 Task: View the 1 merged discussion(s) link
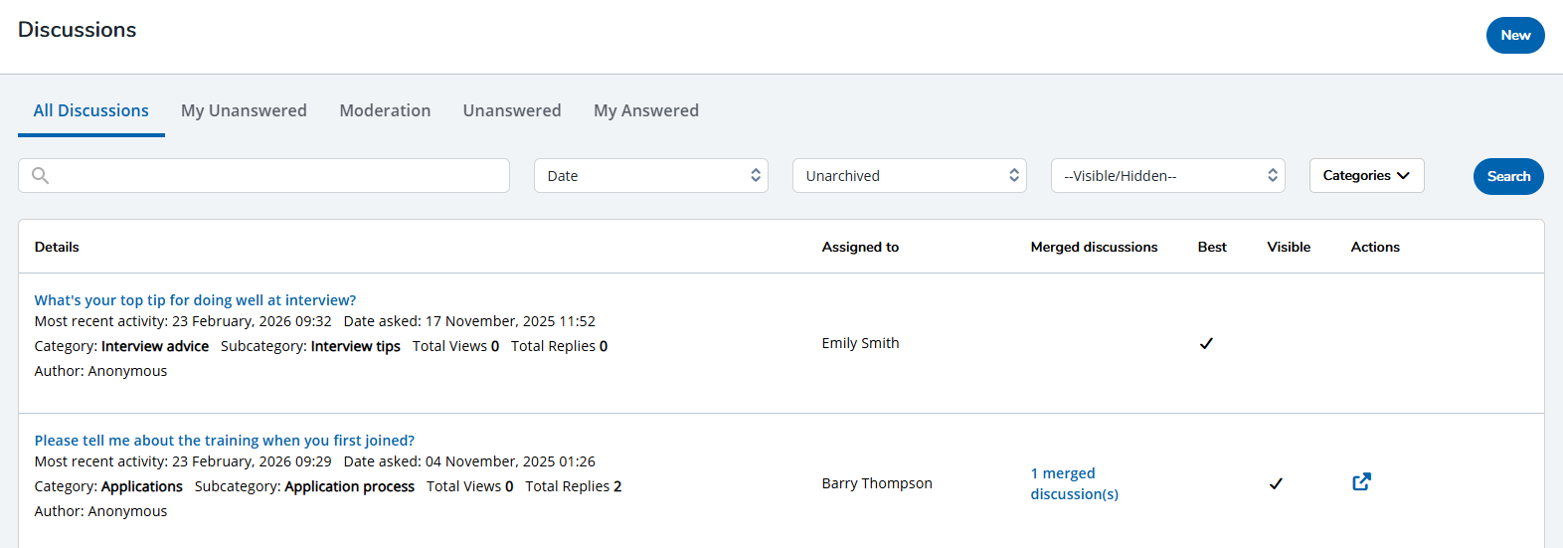click(x=1074, y=483)
